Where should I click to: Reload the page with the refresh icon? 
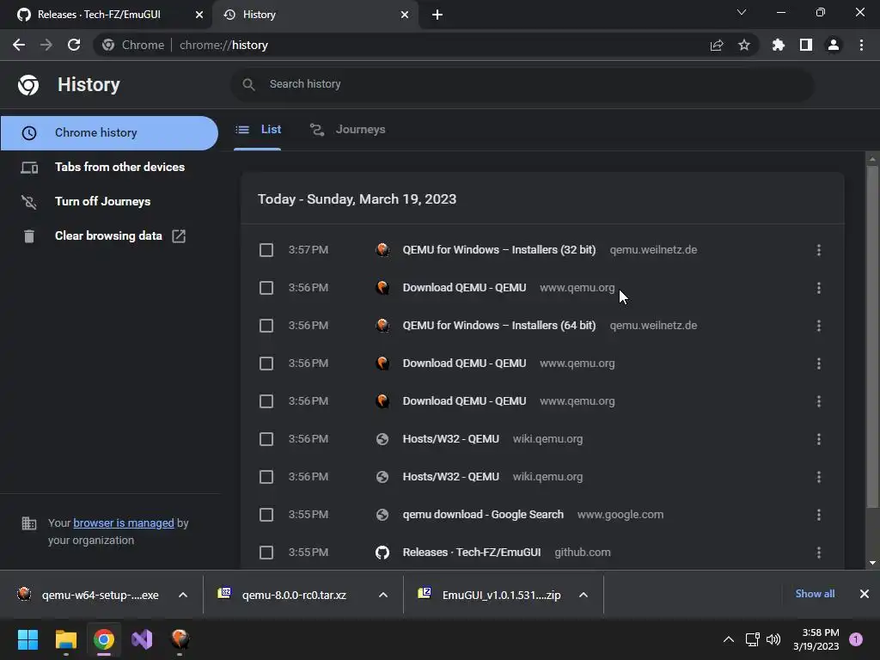[x=74, y=45]
